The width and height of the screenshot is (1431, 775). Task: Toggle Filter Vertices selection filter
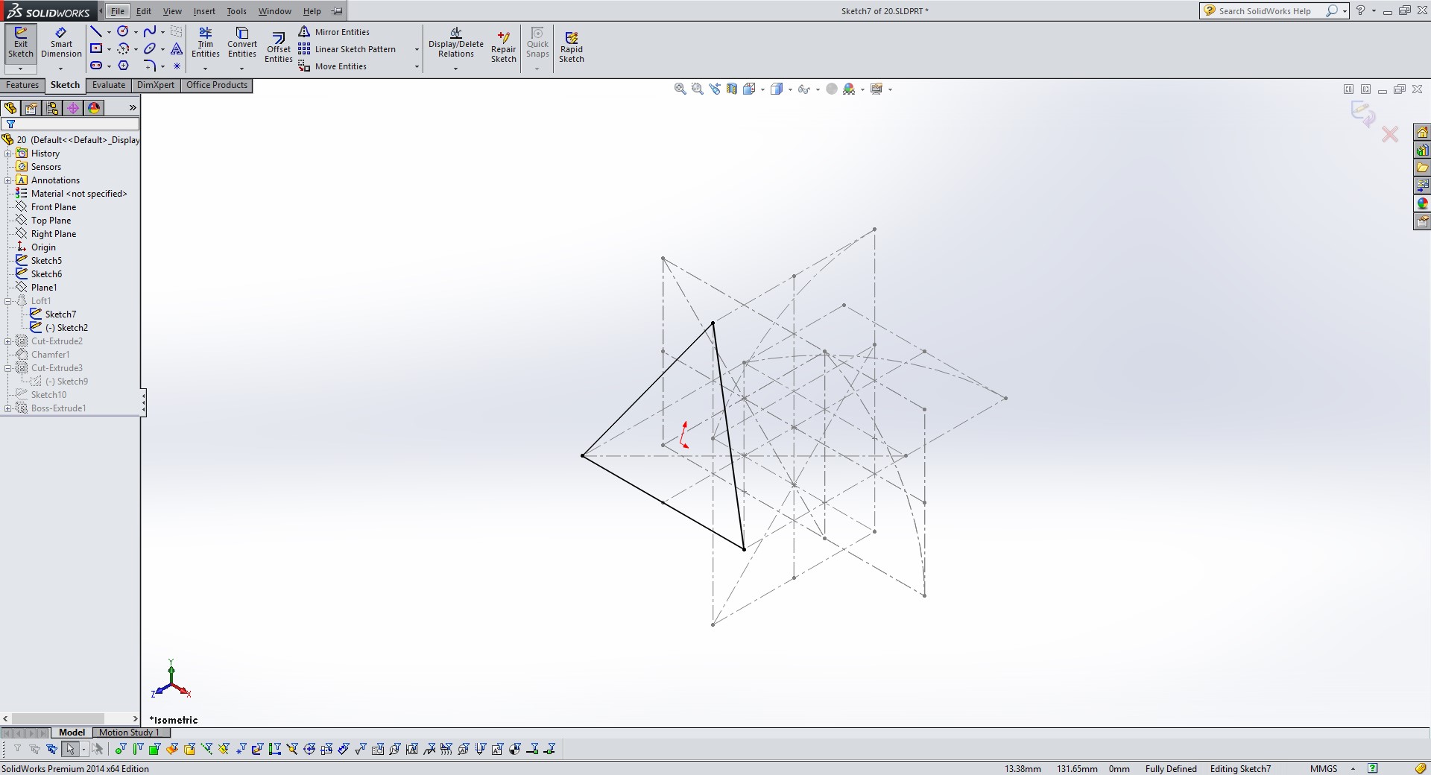pyautogui.click(x=121, y=749)
